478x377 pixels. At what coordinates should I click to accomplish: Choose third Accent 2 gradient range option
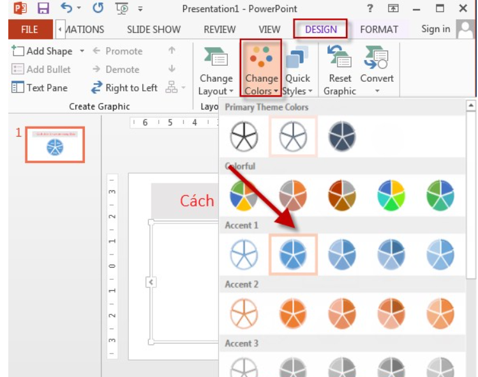[342, 314]
